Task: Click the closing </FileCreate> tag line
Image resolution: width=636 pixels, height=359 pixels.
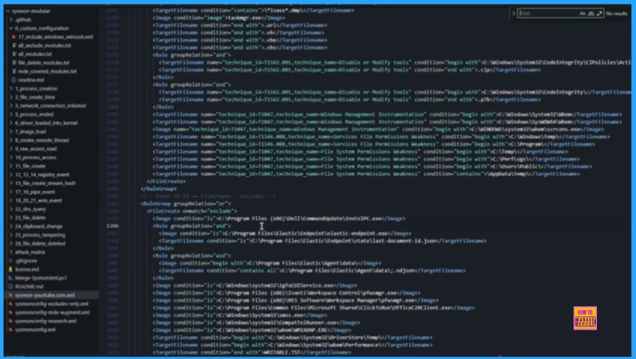Action: tap(166, 181)
